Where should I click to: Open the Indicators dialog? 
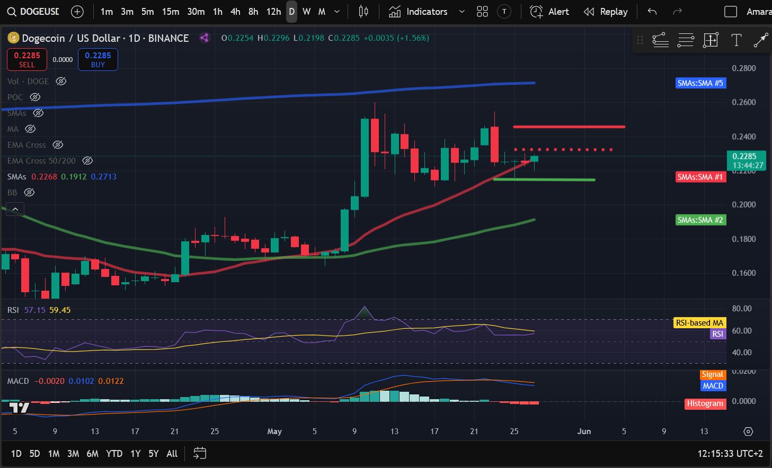tap(418, 12)
